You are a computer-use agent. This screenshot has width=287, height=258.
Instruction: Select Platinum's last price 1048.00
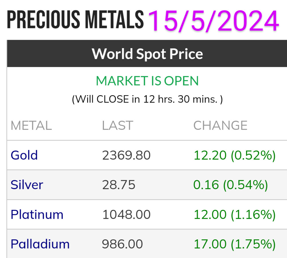click(126, 214)
